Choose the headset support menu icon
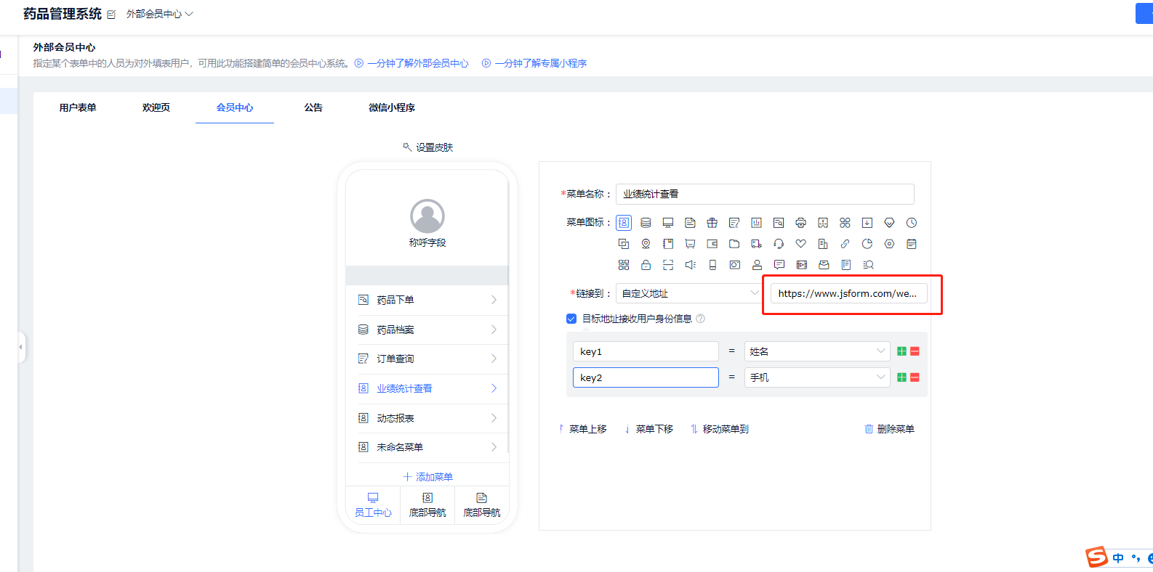This screenshot has height=572, width=1153. coord(779,244)
